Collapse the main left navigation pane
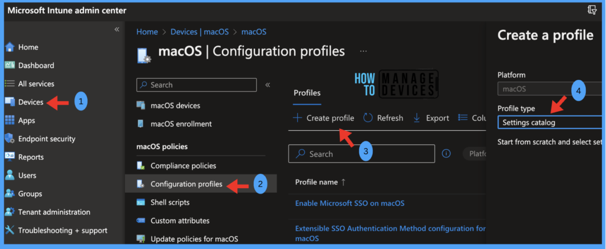The height and width of the screenshot is (249, 606). click(x=117, y=30)
